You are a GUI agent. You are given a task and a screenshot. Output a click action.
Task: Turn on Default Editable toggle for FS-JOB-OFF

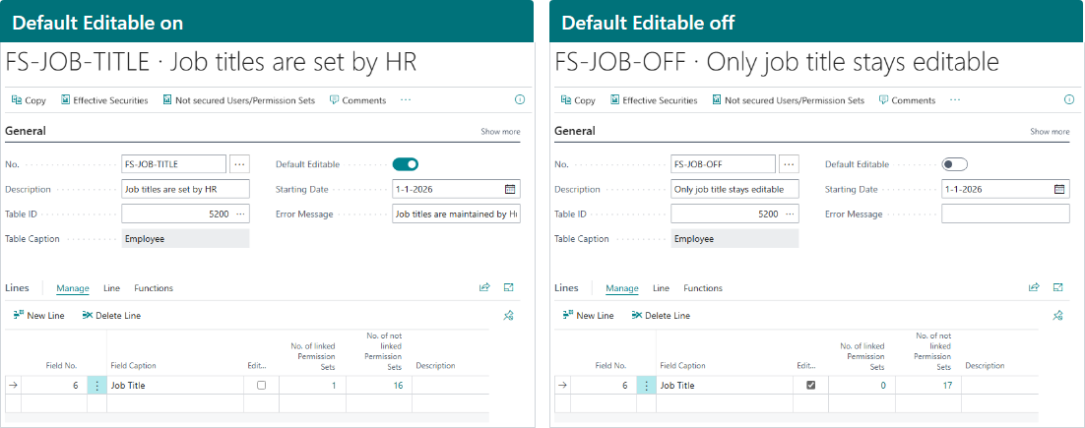tap(955, 164)
